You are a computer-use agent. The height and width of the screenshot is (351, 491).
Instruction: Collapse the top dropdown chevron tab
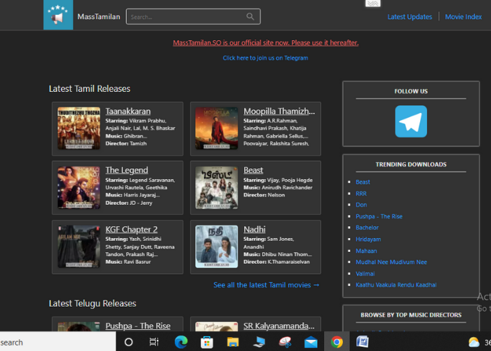coord(372,3)
